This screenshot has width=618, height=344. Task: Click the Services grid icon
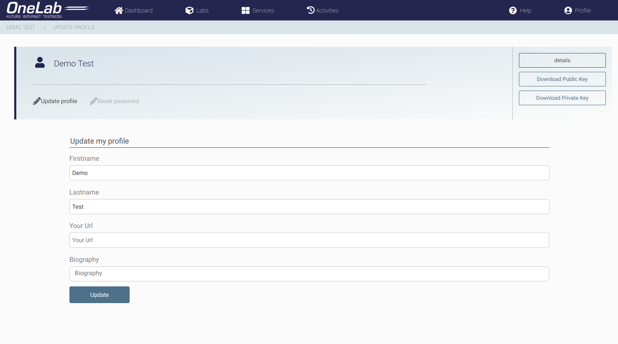click(245, 10)
